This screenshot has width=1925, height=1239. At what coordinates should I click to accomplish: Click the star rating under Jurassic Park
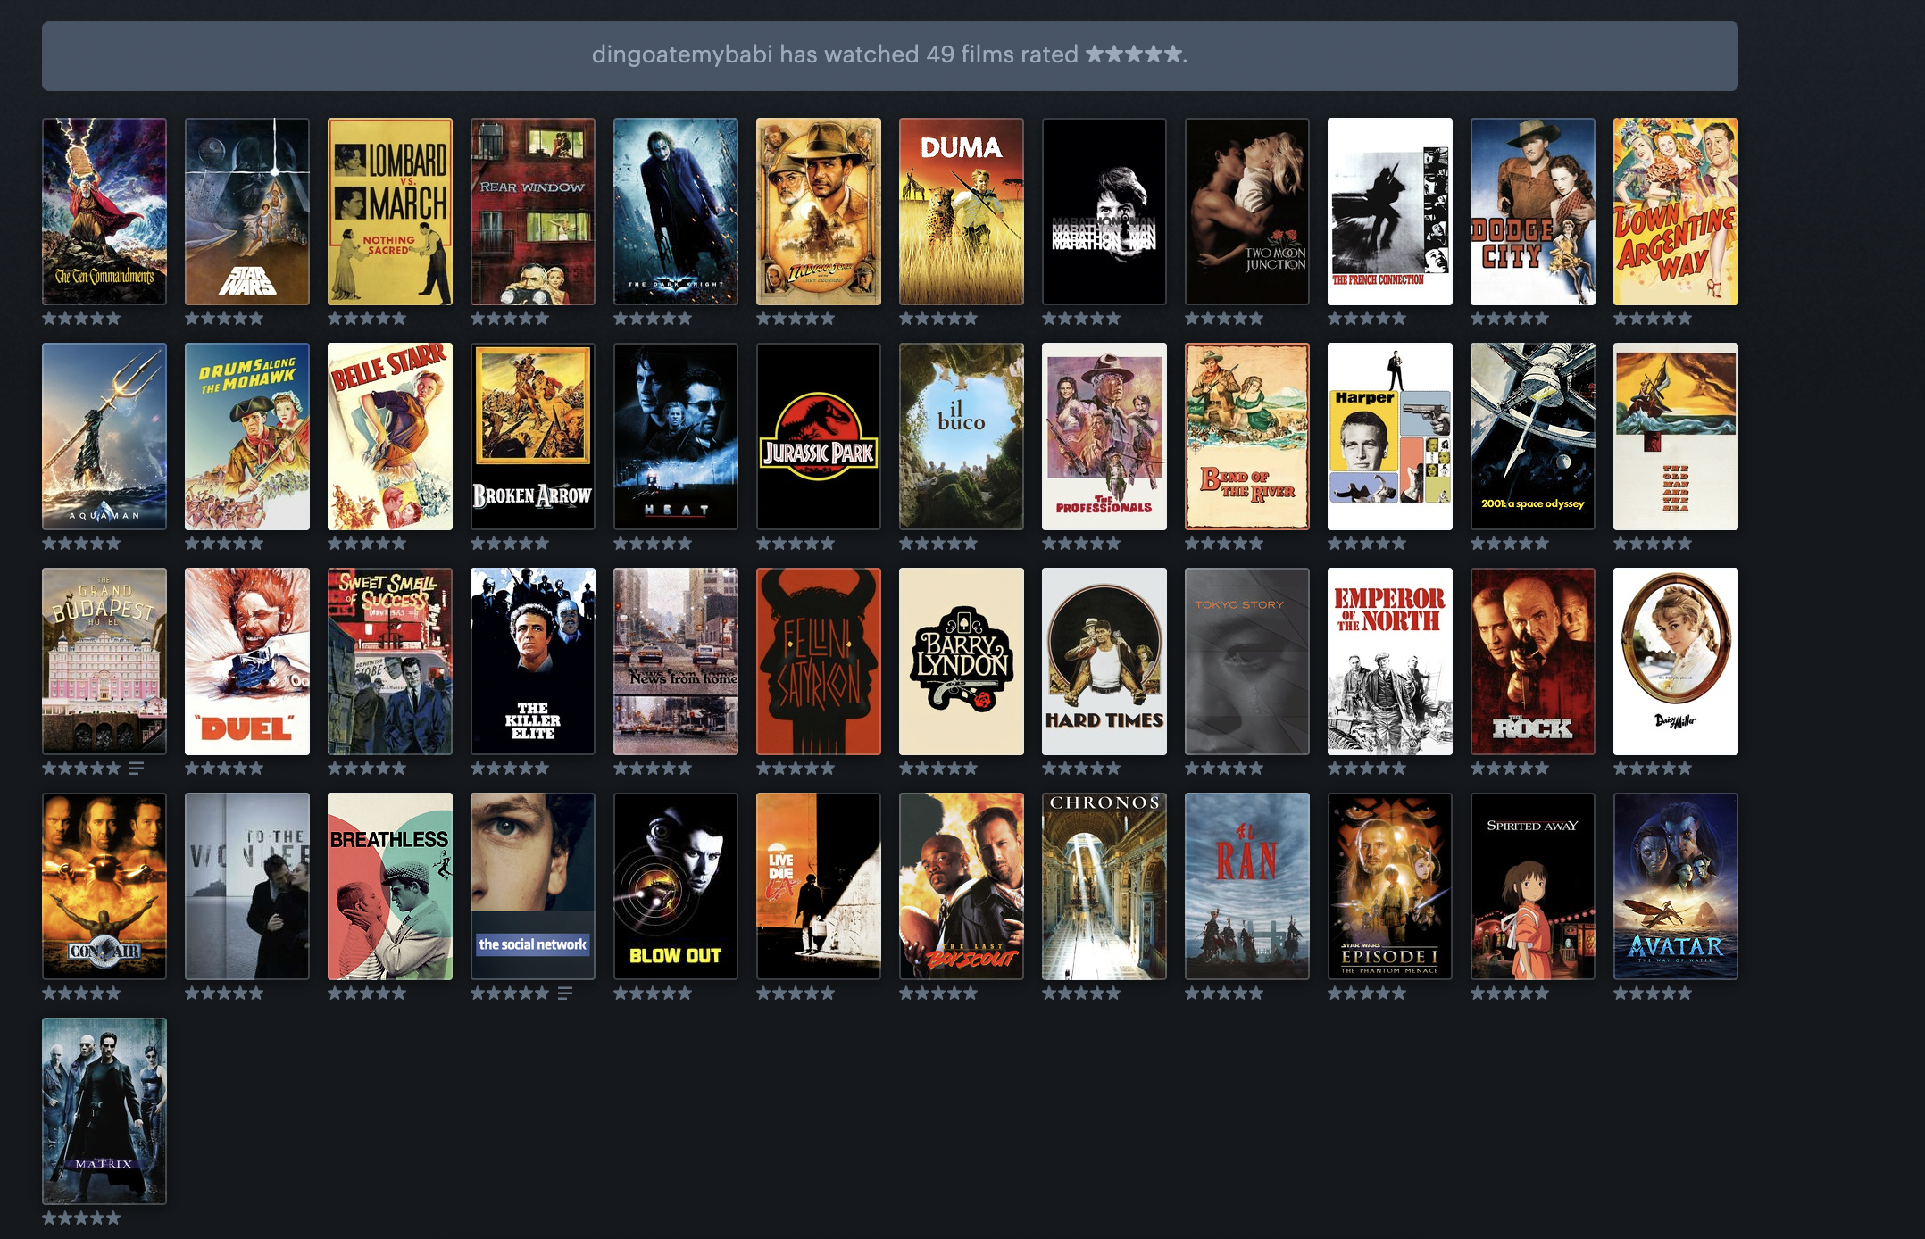796,543
